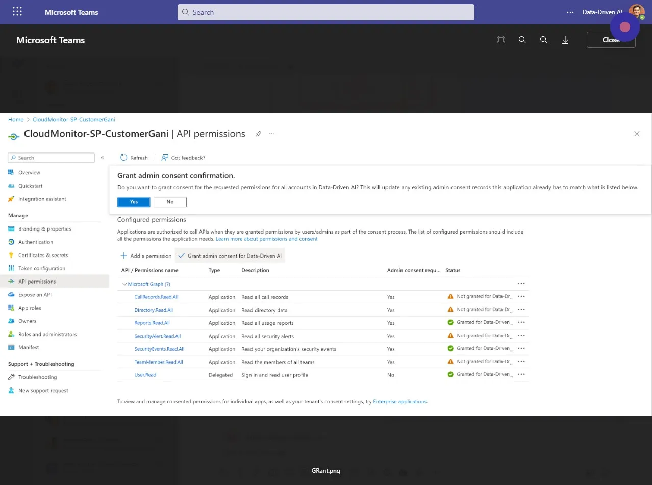Follow Learn more about permissions and consent

[x=267, y=239]
